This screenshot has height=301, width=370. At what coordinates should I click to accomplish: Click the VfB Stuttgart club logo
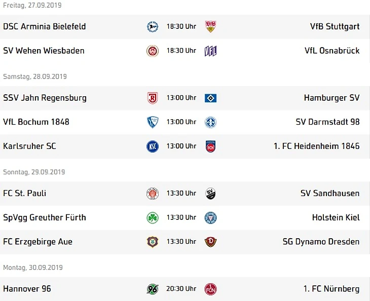tap(210, 27)
